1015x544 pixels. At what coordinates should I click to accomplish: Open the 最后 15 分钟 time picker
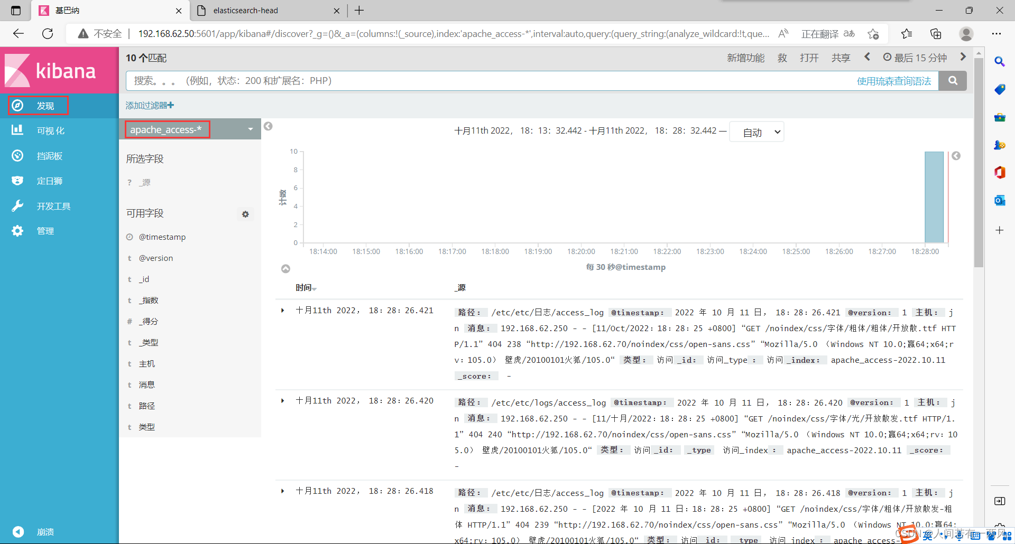click(x=915, y=58)
